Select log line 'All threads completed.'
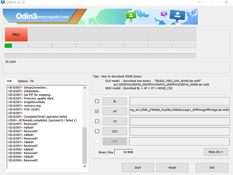 (42, 120)
